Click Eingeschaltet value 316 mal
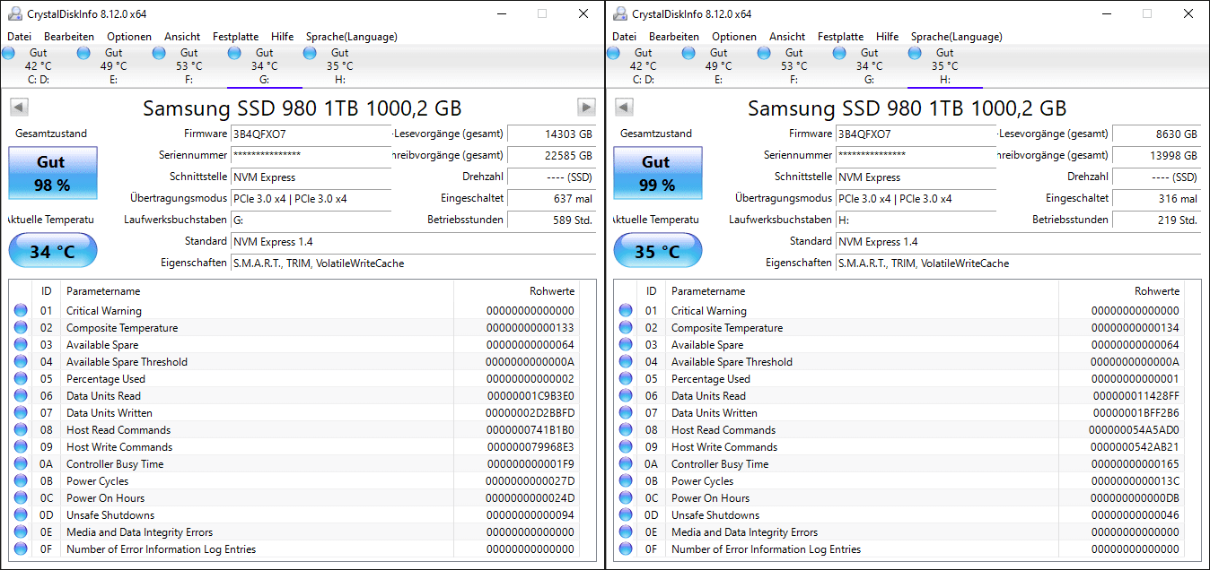This screenshot has width=1210, height=570. coord(1156,198)
